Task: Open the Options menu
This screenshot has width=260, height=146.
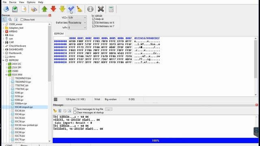Action: 31,2
